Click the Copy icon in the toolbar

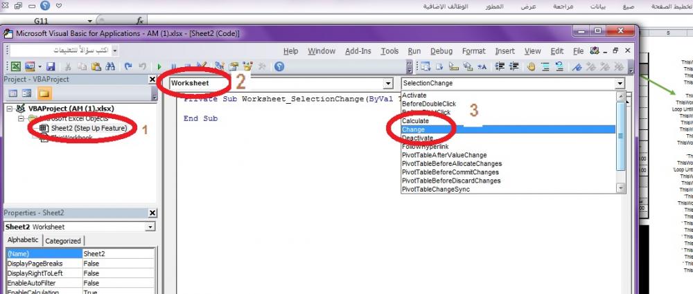coord(82,66)
